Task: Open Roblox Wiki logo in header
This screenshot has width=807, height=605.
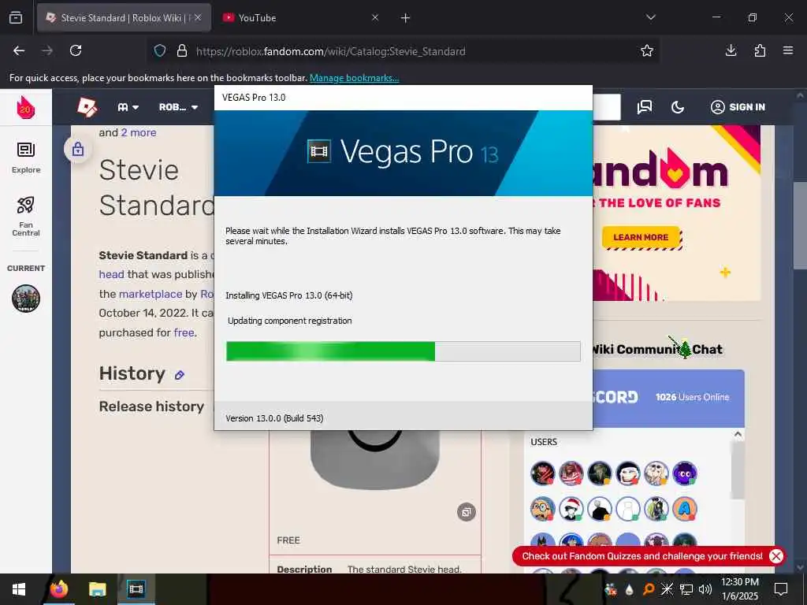Action: (87, 107)
